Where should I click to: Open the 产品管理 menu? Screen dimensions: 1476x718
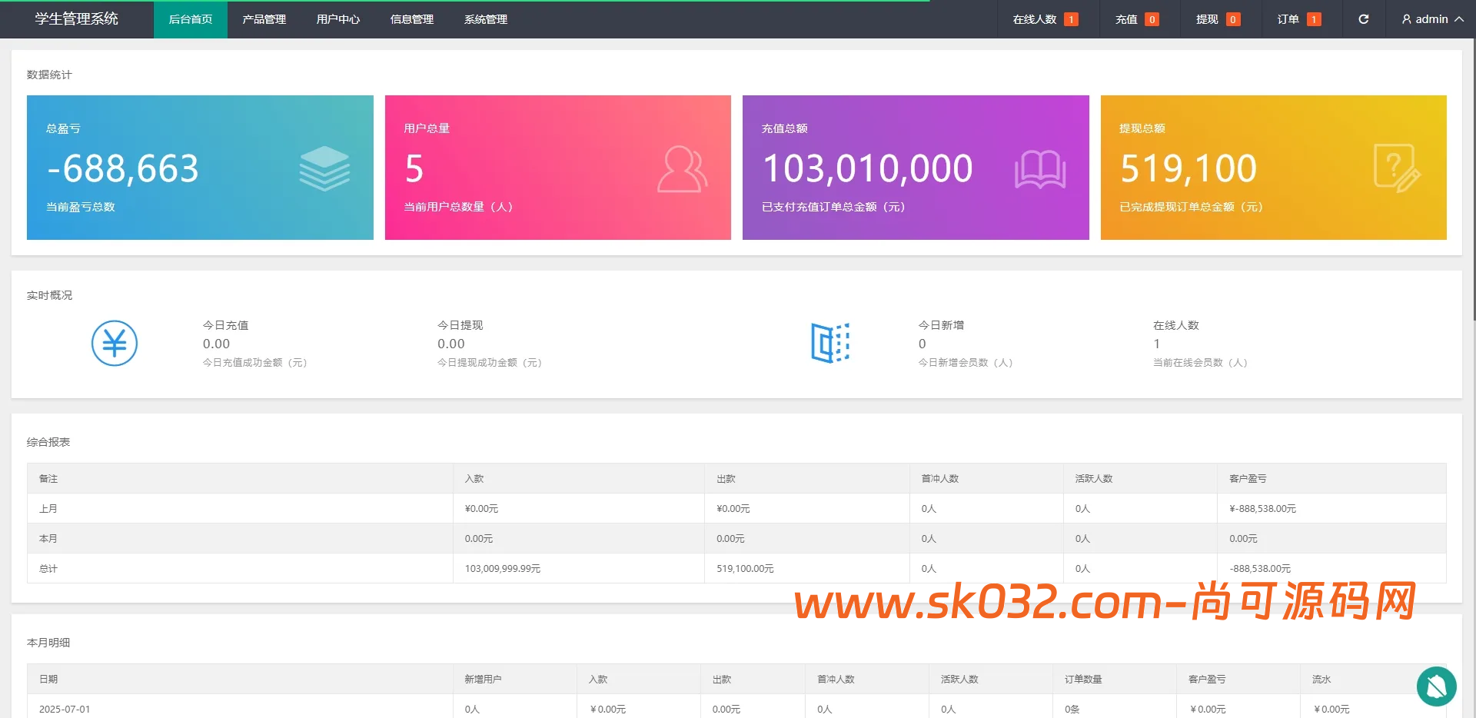pos(264,19)
